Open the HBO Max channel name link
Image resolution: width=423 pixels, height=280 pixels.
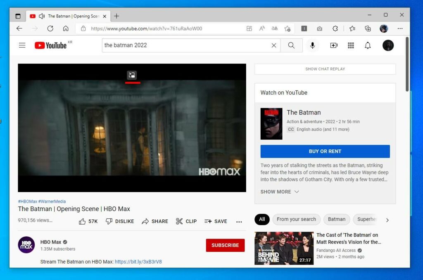coord(51,242)
